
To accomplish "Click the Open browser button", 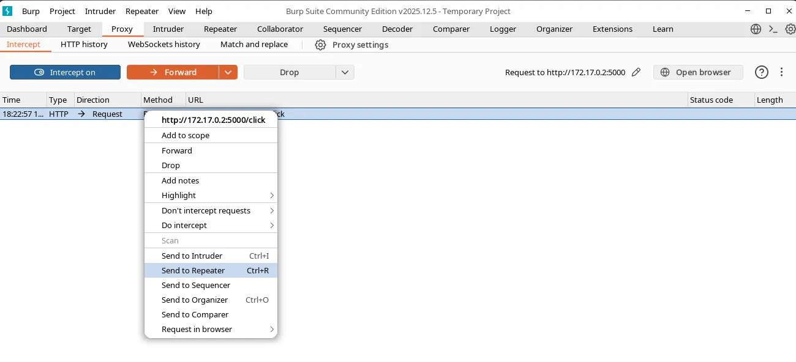I will (698, 72).
